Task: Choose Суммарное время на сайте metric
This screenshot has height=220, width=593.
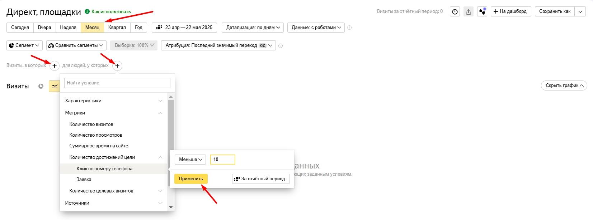Action: tap(99, 146)
